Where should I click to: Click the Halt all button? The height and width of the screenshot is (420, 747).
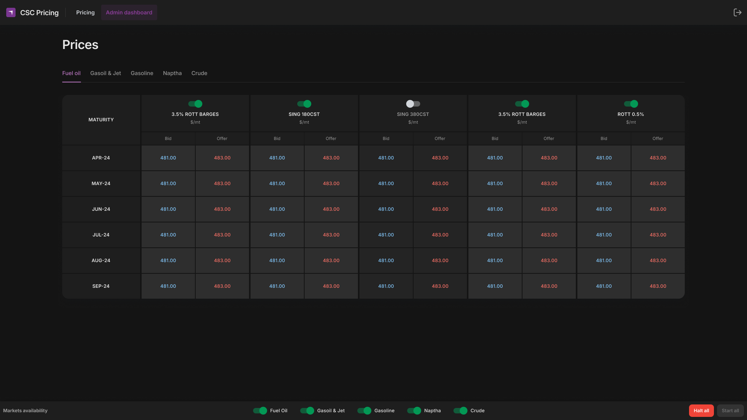pyautogui.click(x=701, y=411)
